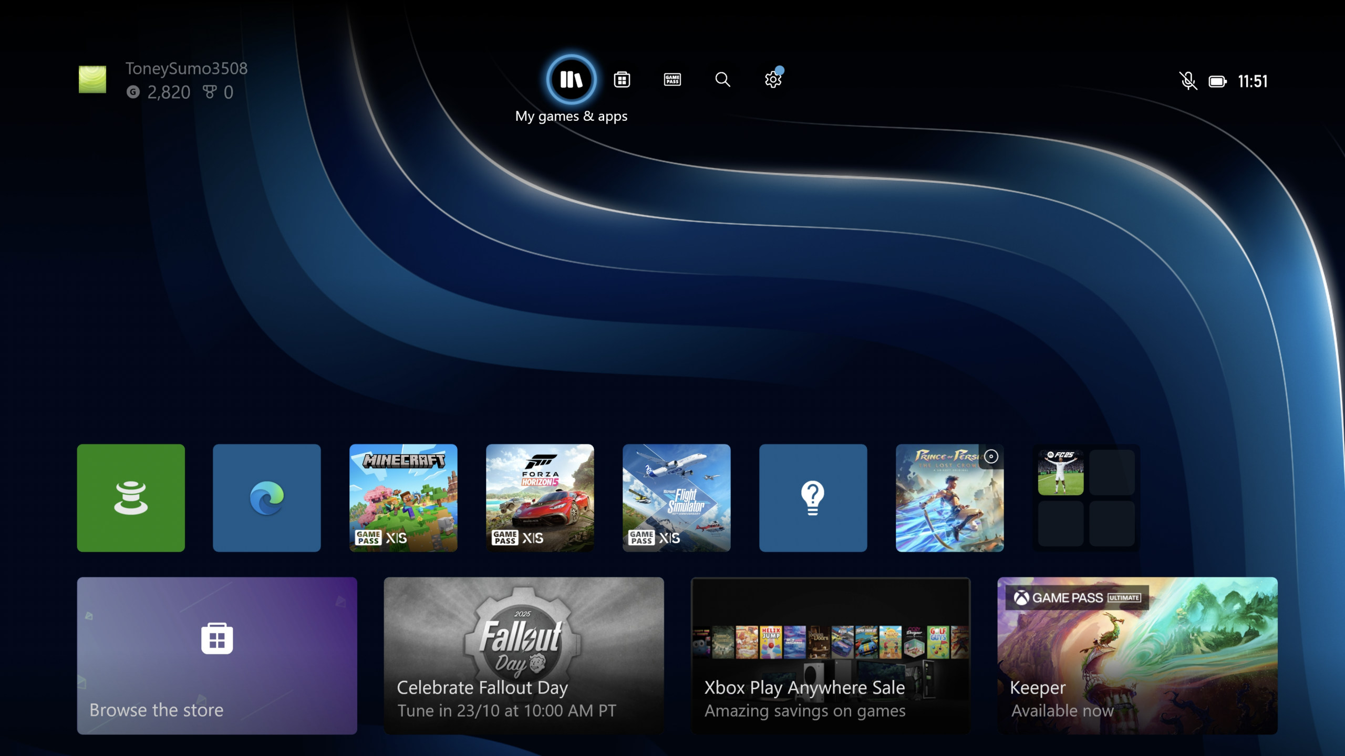Open the Game Pass icon in top bar
Image resolution: width=1345 pixels, height=756 pixels.
[672, 80]
